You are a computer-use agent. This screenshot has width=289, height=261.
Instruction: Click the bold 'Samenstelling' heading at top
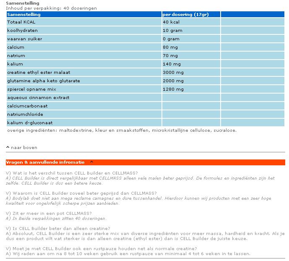23,3
